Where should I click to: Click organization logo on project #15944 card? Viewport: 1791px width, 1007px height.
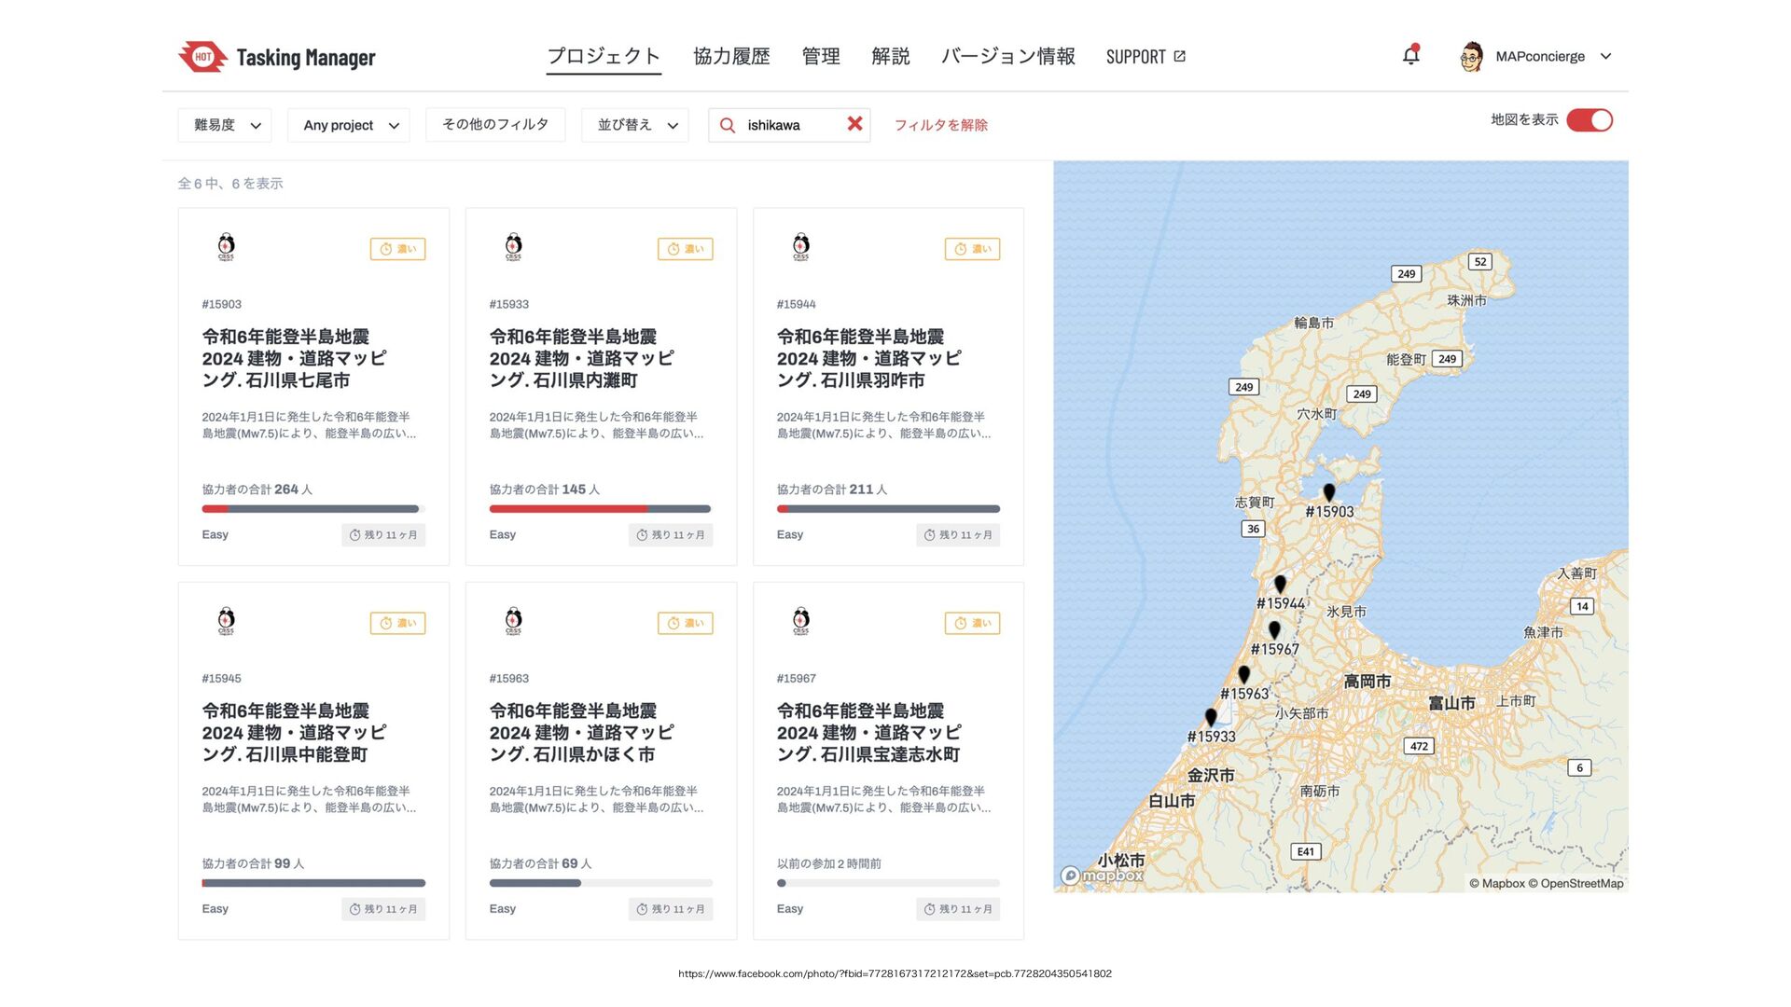pos(800,247)
